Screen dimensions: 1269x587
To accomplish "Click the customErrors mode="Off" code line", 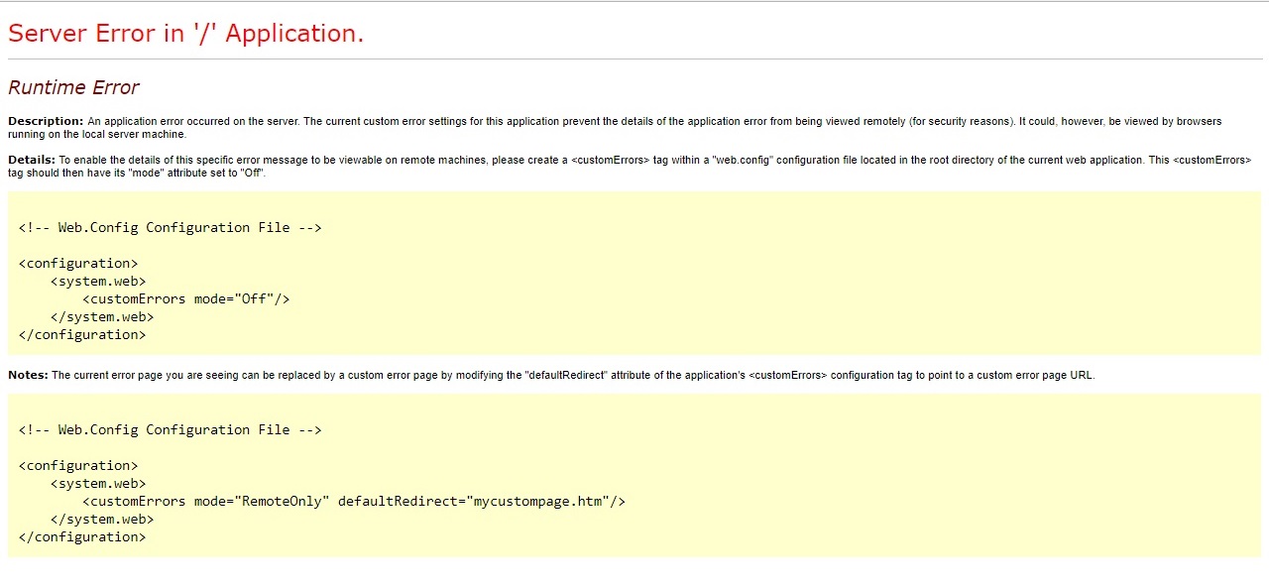I will [x=186, y=298].
